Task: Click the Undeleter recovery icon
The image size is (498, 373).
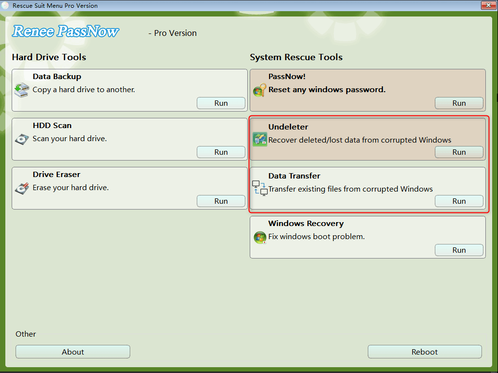Action: (260, 140)
